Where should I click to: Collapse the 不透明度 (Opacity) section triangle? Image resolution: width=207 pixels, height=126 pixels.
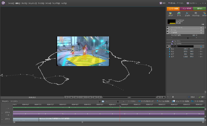169,33
